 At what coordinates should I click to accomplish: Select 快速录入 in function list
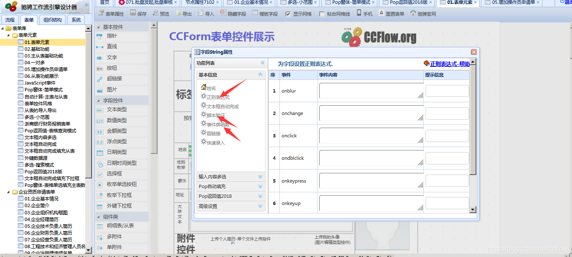point(216,143)
